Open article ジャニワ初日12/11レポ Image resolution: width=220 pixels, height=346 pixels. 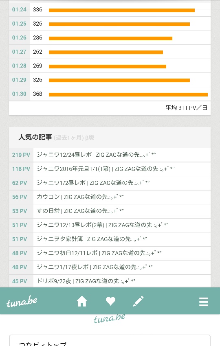(x=110, y=253)
